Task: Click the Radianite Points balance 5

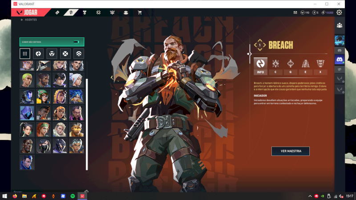Action: [316, 12]
